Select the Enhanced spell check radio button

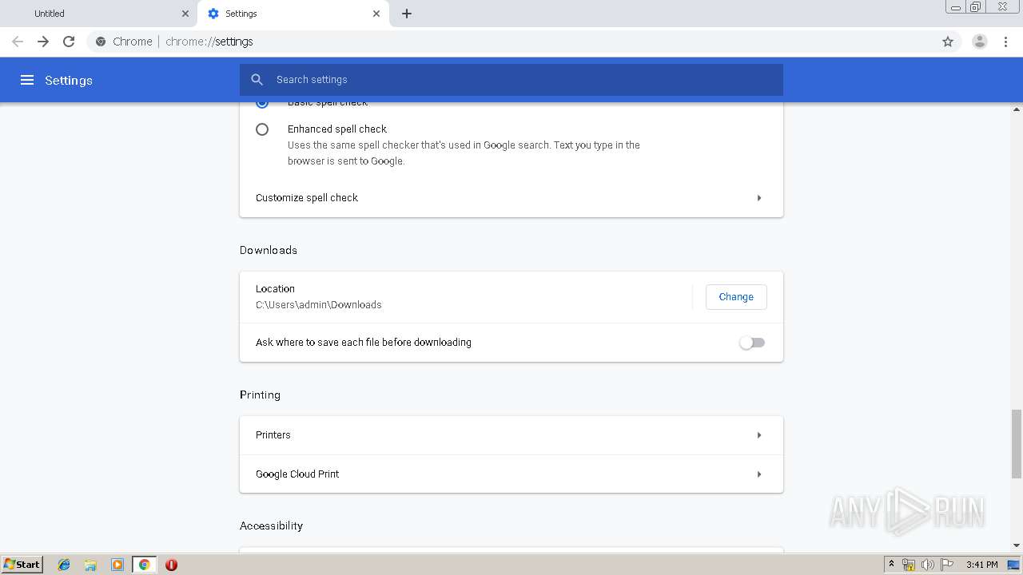[x=262, y=129]
